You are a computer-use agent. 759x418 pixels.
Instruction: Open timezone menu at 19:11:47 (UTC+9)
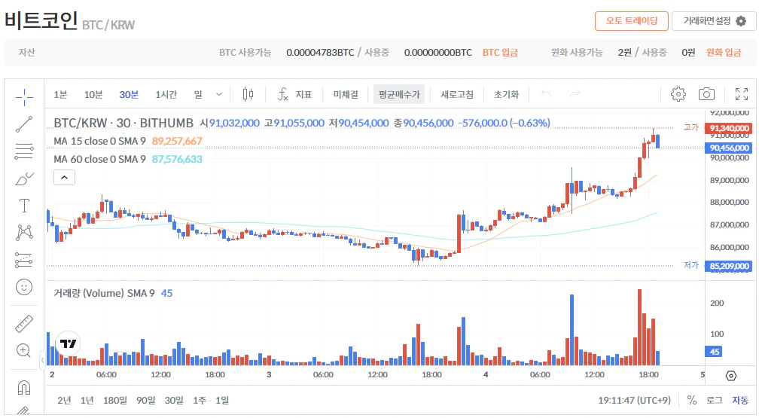coord(634,400)
